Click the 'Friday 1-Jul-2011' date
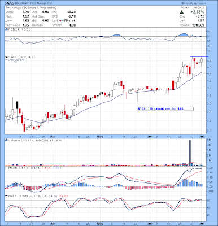The width and height of the screenshot is (218, 226). tap(192, 8)
